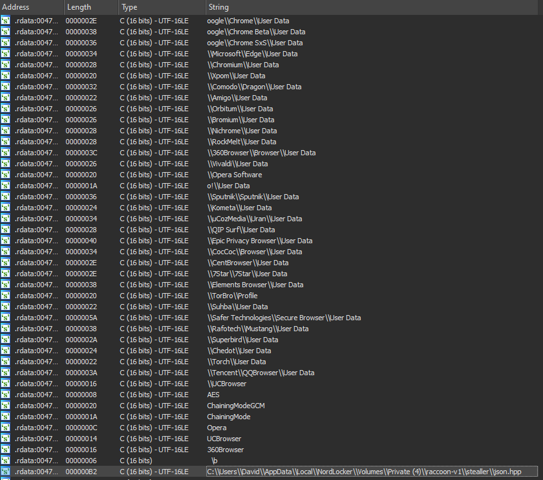Click length value 0000002A in Superbird row

click(x=81, y=340)
